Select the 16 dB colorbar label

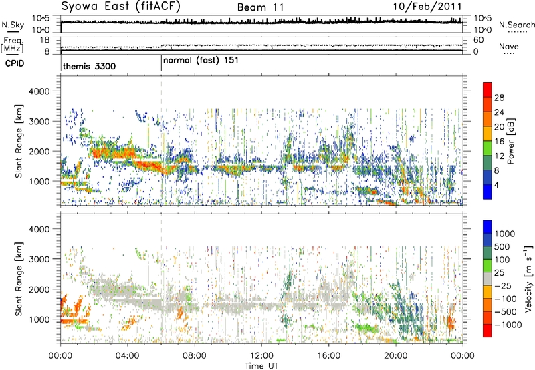point(499,142)
